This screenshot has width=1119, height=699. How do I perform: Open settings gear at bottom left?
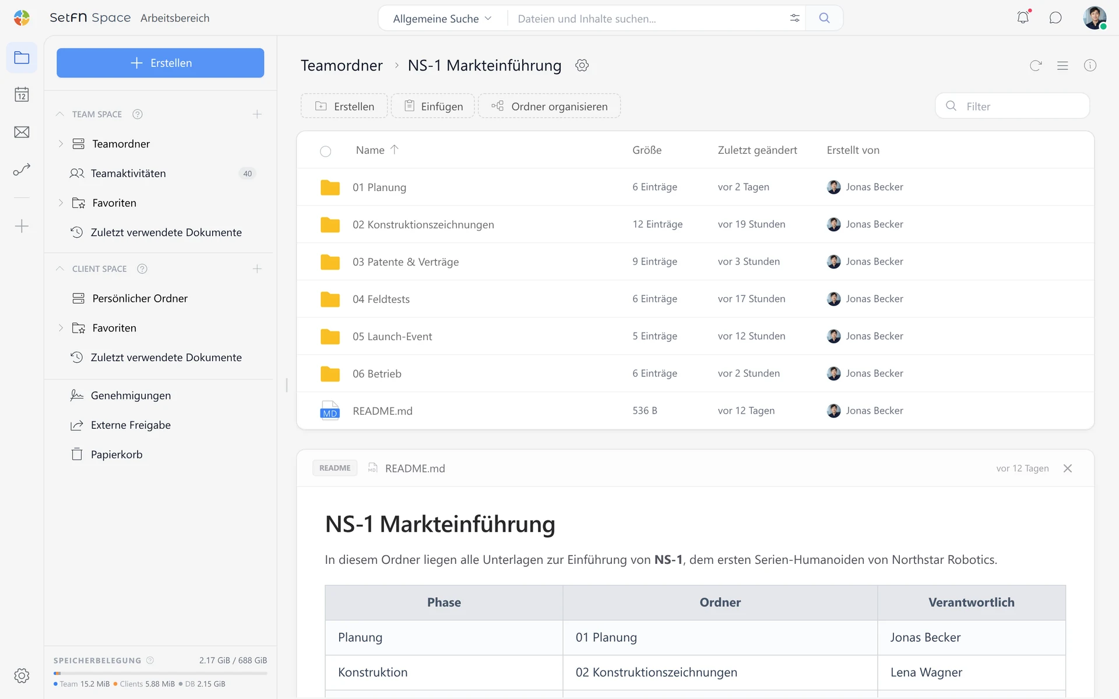click(x=22, y=676)
